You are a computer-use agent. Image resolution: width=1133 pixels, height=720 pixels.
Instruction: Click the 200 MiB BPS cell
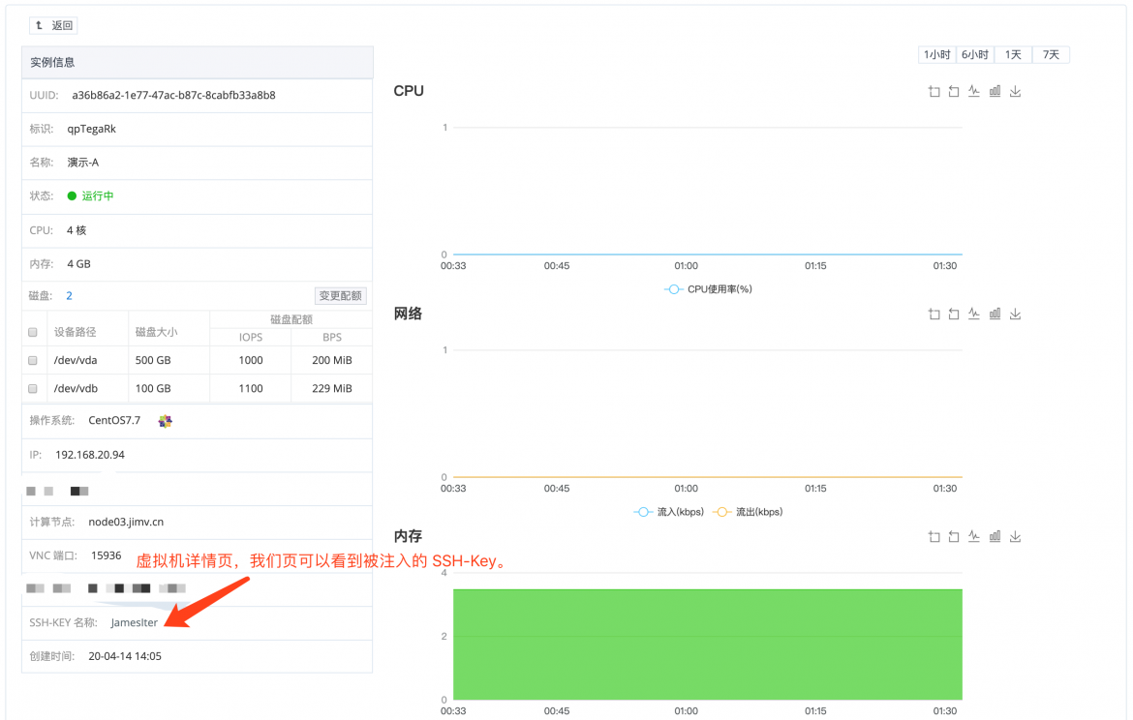(x=332, y=360)
